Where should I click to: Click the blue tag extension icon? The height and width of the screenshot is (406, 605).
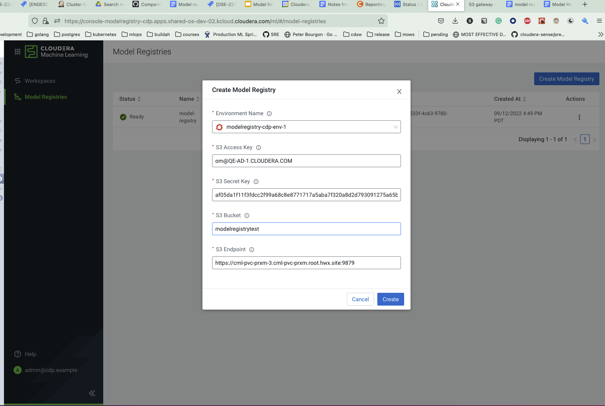click(585, 21)
